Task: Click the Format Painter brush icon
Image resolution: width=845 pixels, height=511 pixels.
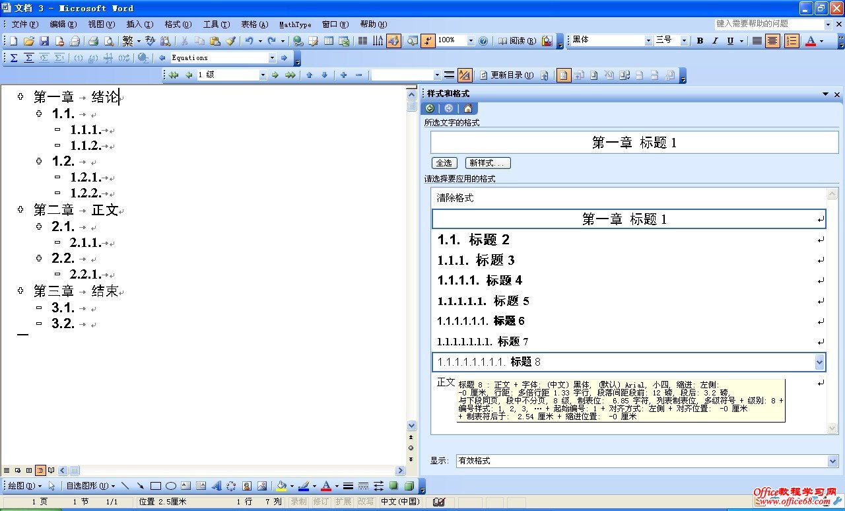Action: pyautogui.click(x=230, y=41)
